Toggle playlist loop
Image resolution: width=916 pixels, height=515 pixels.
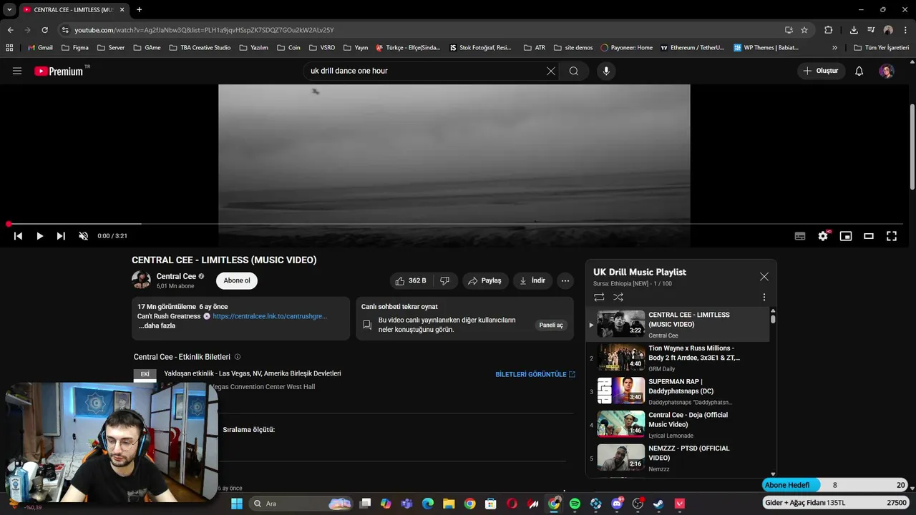(599, 297)
